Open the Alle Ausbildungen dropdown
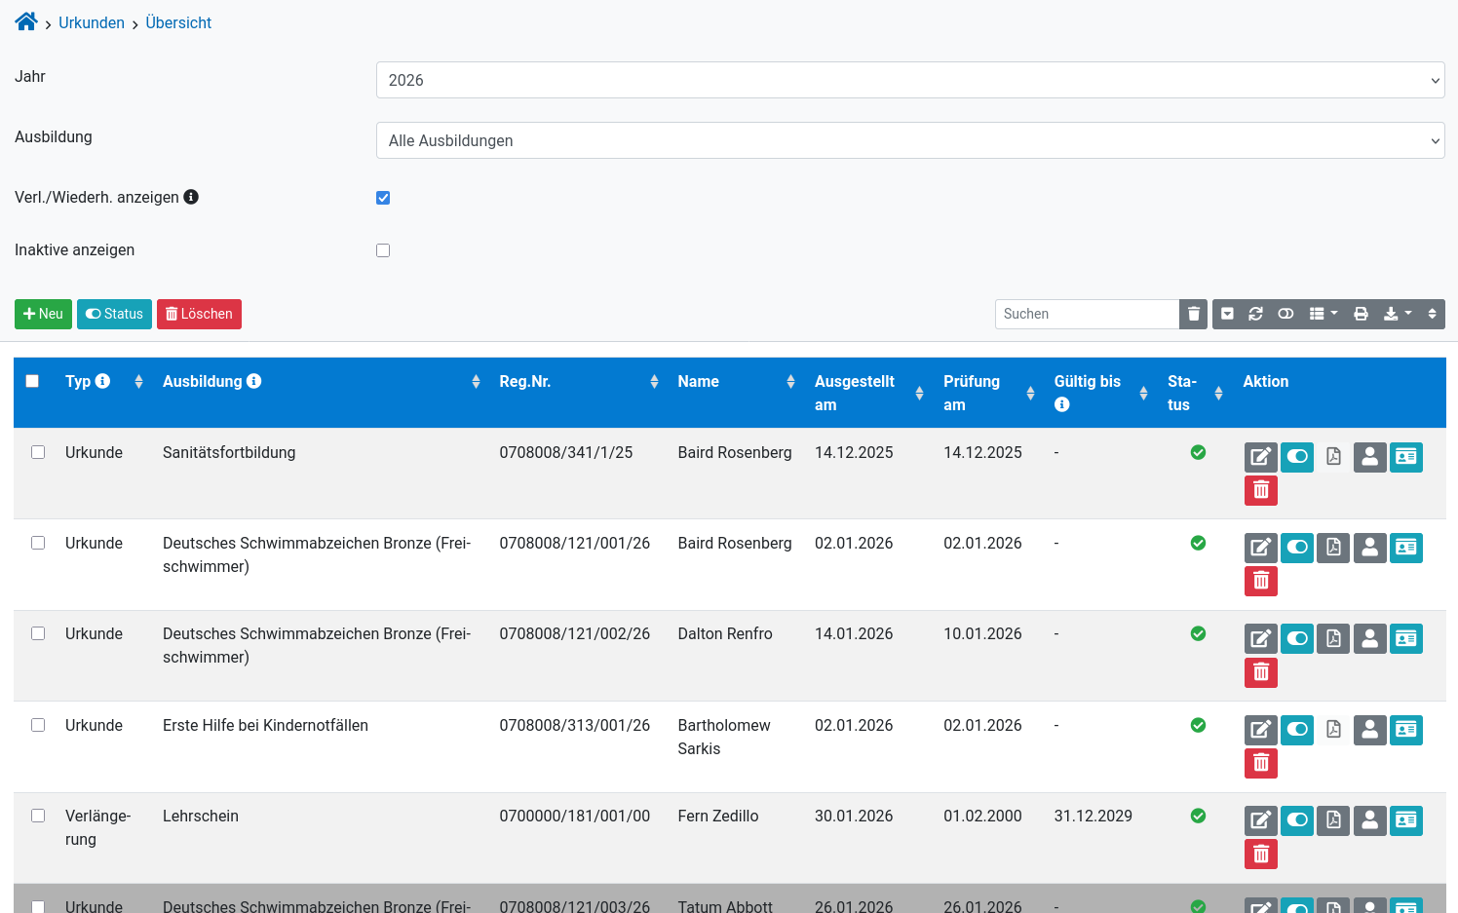 click(910, 140)
